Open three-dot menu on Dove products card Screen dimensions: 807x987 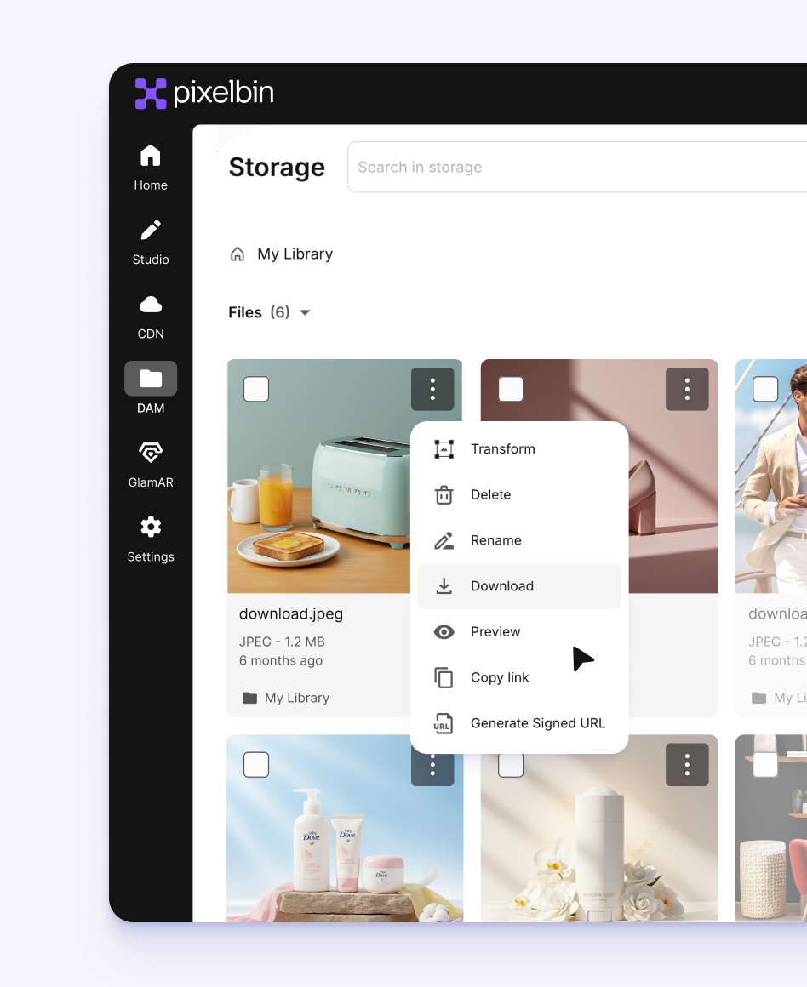432,769
